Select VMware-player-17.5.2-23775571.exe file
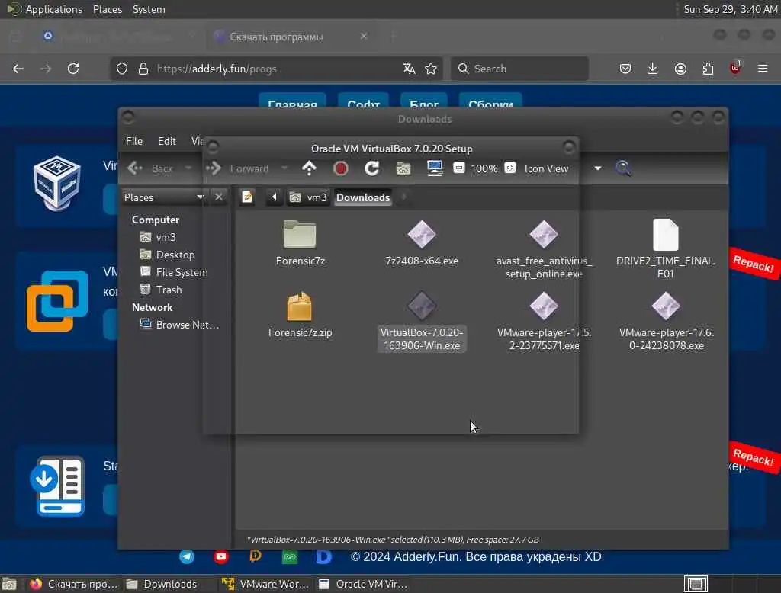The image size is (781, 593). (x=543, y=321)
